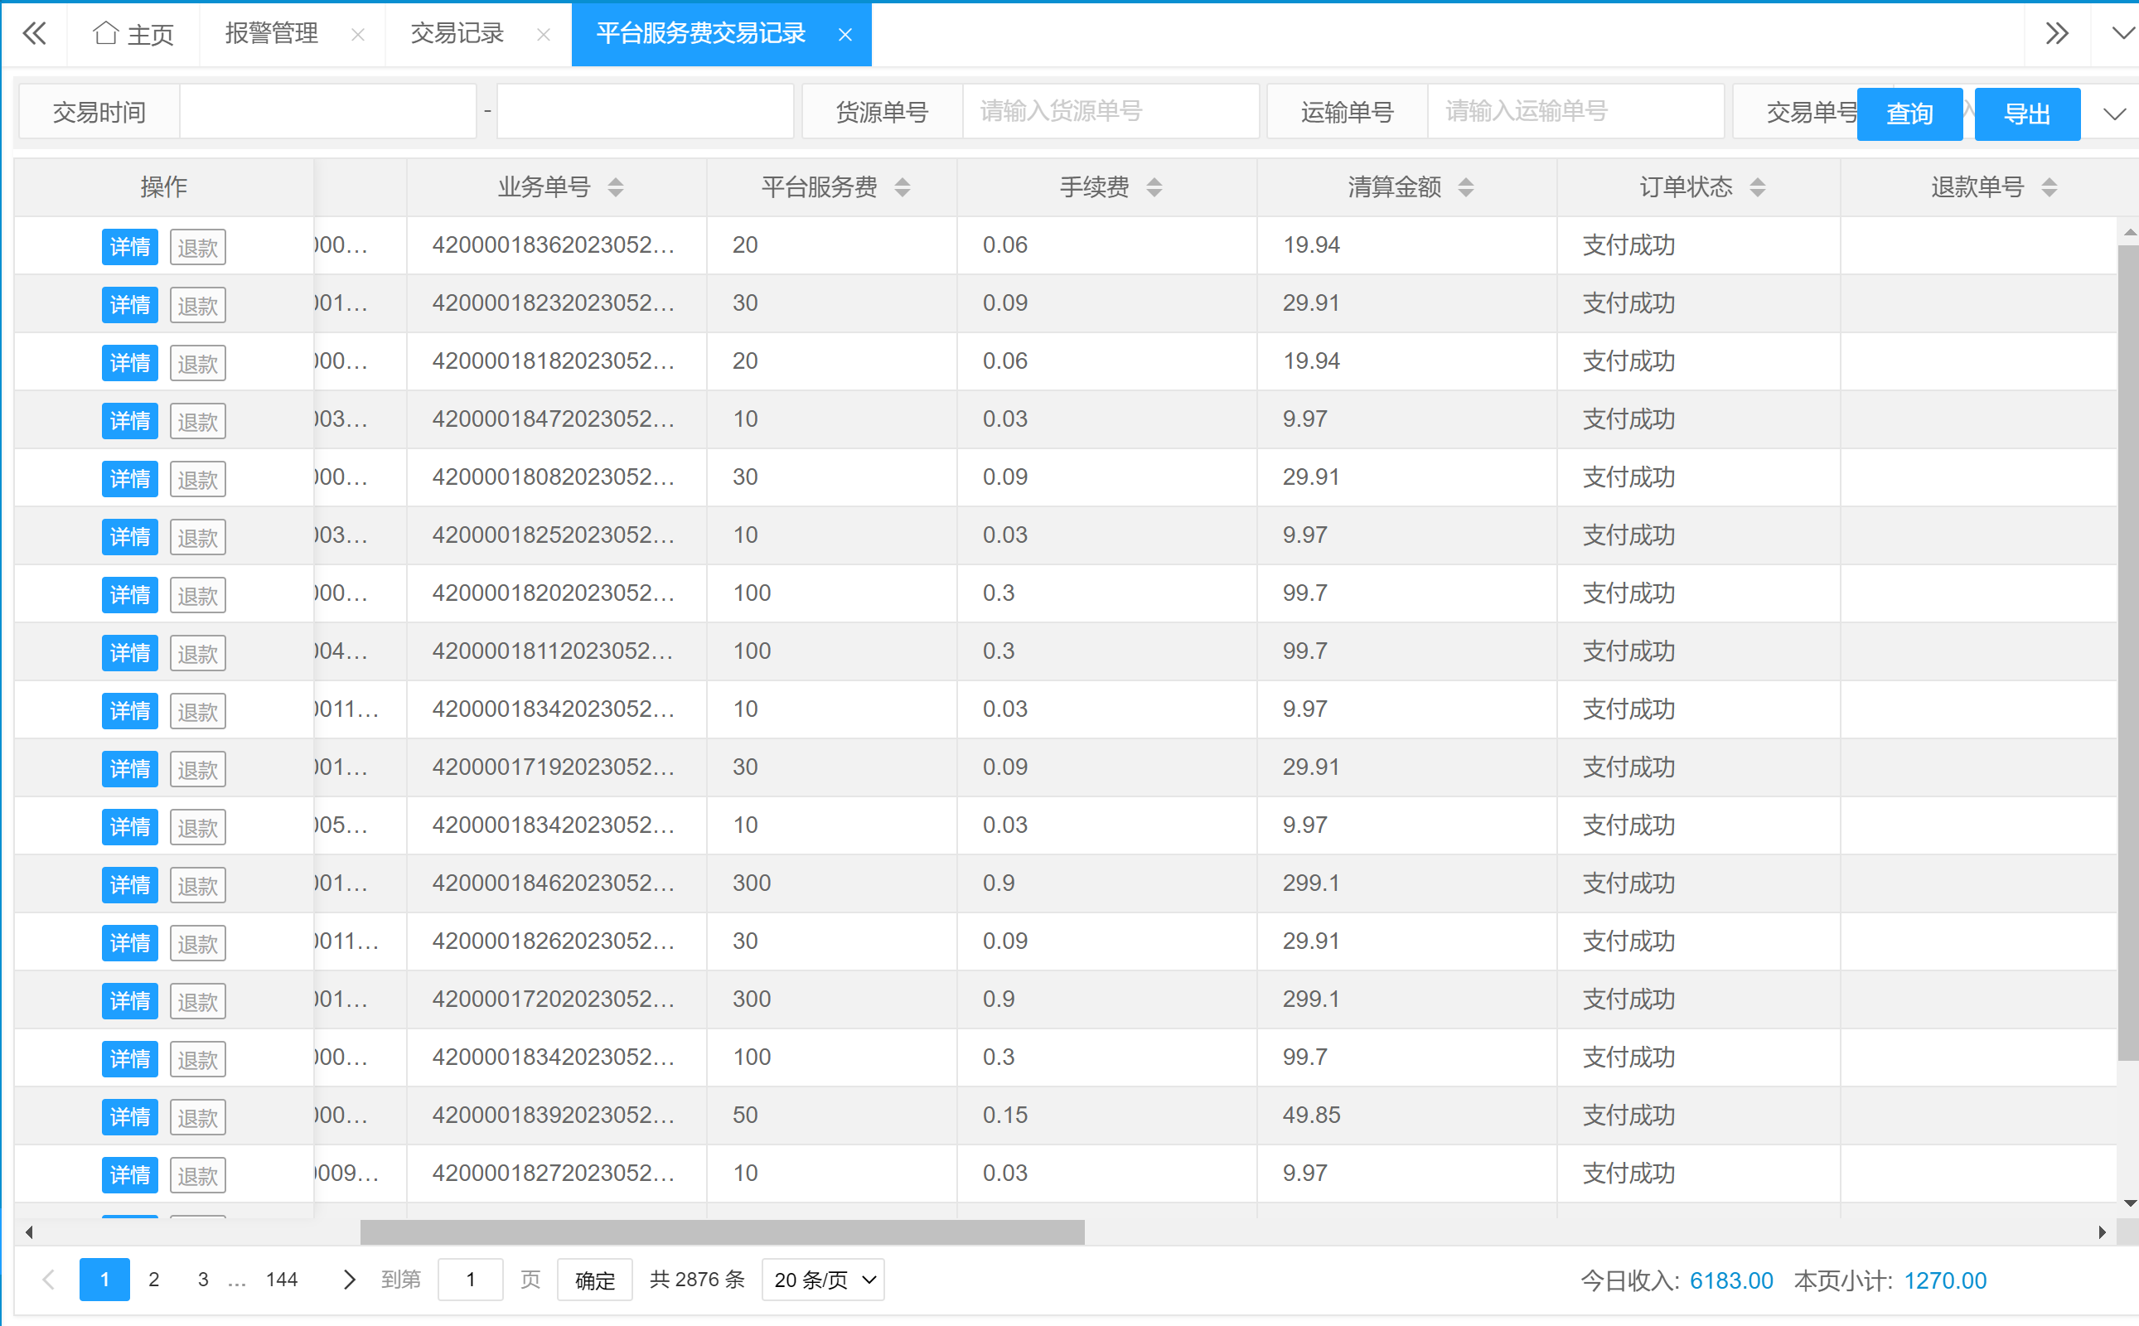Click the vertical scrollbar down arrow
Image resolution: width=2139 pixels, height=1326 pixels.
tap(2129, 1203)
